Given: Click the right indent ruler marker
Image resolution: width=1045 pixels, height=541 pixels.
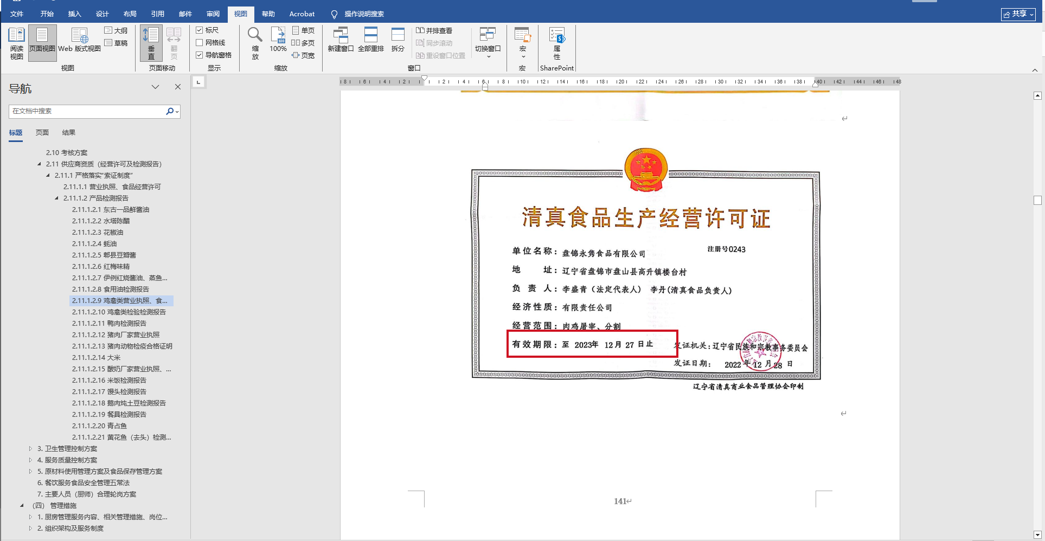Looking at the screenshot, I should tap(816, 84).
